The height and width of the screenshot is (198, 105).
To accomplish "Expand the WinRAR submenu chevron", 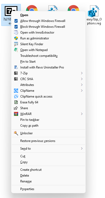I will 82,114.
